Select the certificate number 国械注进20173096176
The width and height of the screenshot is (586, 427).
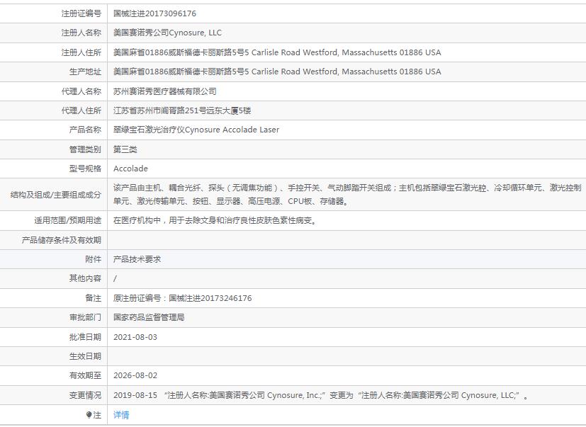coord(154,13)
